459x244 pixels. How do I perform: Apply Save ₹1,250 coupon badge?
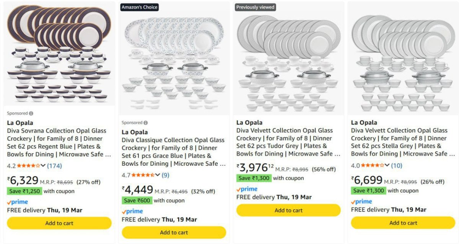point(24,191)
